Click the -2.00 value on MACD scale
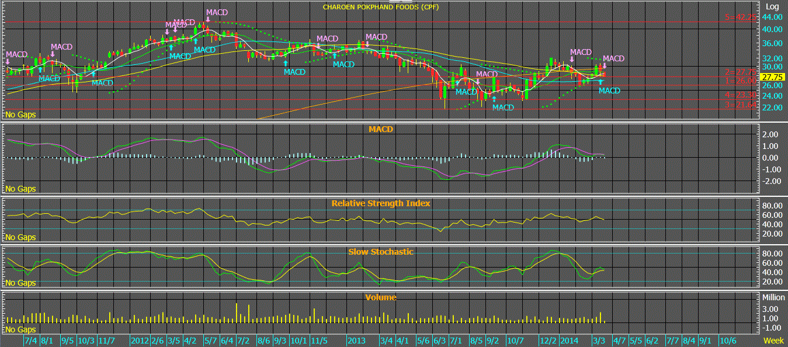This screenshot has width=788, height=347. pyautogui.click(x=773, y=181)
